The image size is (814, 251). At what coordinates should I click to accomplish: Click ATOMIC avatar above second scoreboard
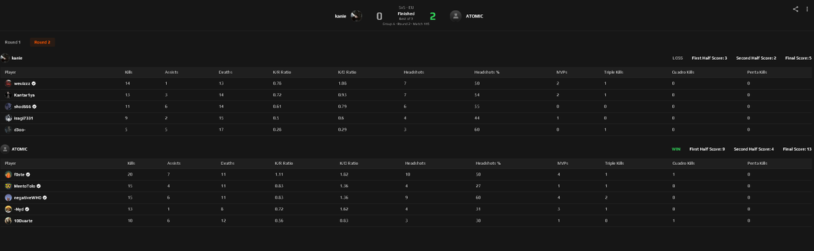pos(5,149)
